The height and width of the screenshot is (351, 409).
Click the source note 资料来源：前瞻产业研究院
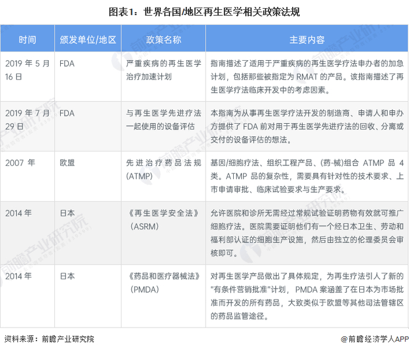[x=49, y=339]
